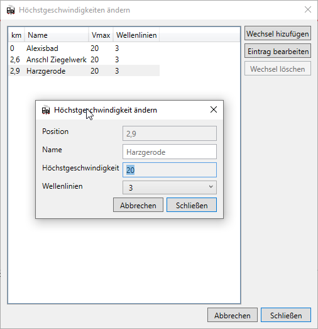This screenshot has width=318, height=329.
Task: Select the Alexisbad row
Action: [x=84, y=48]
